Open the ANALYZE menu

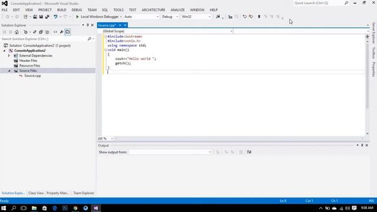[178, 10]
